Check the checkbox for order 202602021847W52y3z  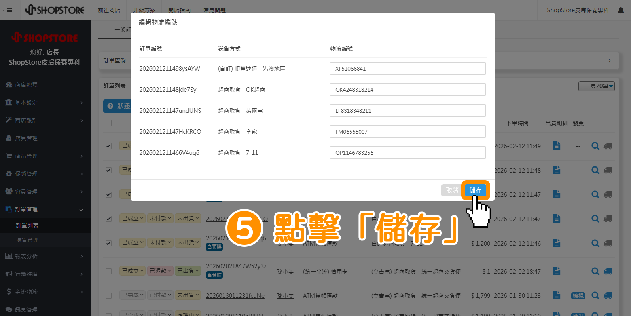point(108,271)
